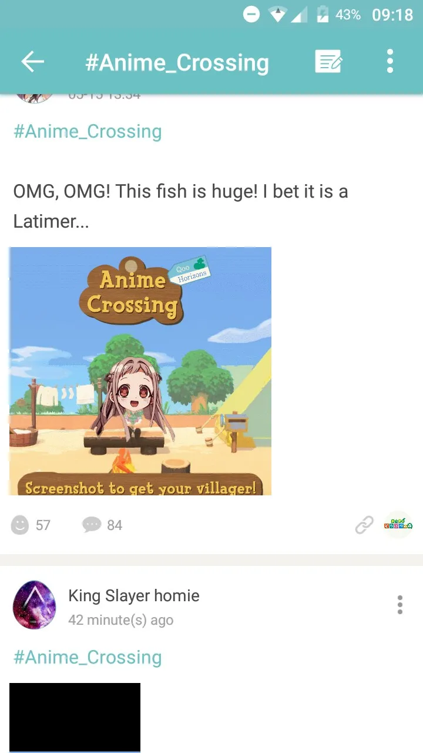
Task: Go back using the arrow icon
Action: pyautogui.click(x=33, y=62)
